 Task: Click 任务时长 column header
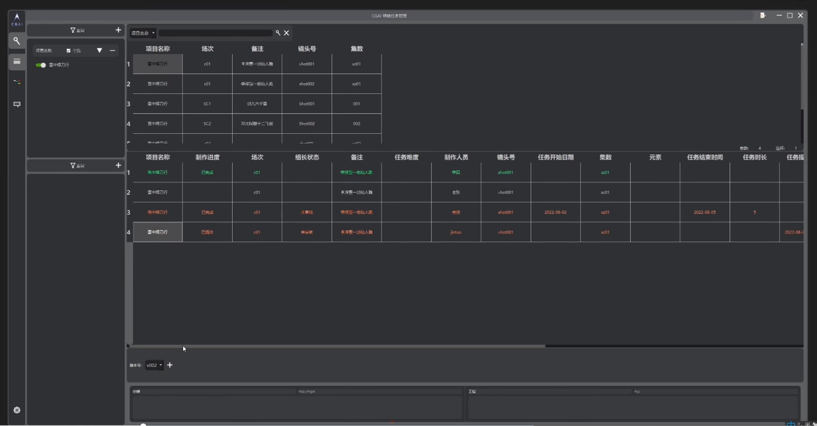[x=754, y=157]
